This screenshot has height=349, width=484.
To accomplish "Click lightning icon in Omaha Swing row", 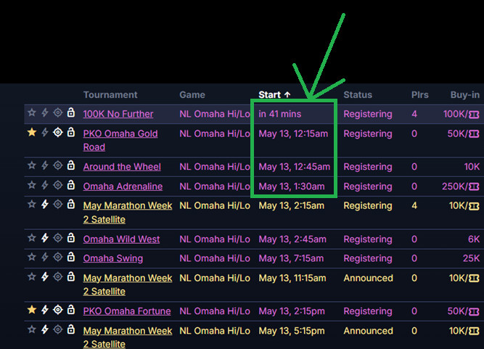I will (45, 257).
